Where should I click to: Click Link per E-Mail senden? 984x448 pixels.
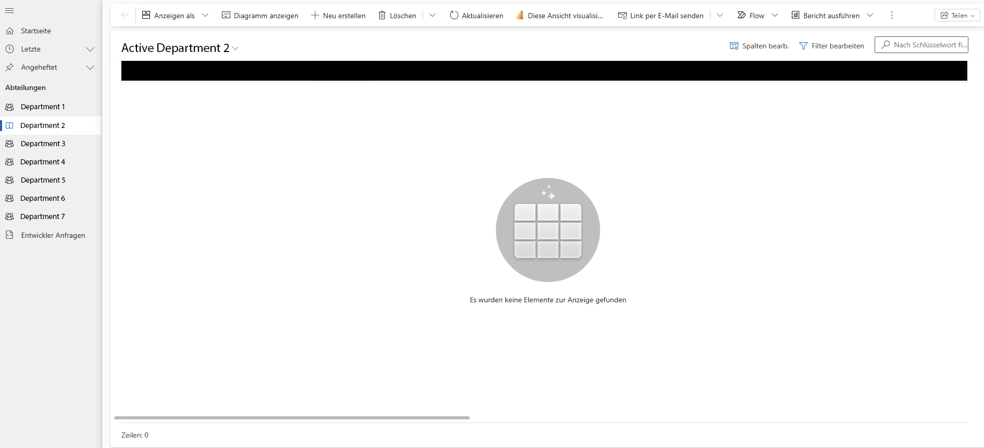[x=661, y=16]
